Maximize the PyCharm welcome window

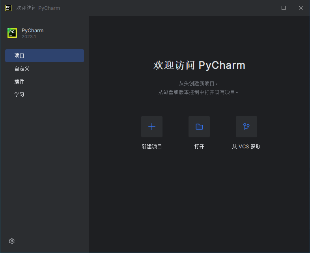pos(284,8)
